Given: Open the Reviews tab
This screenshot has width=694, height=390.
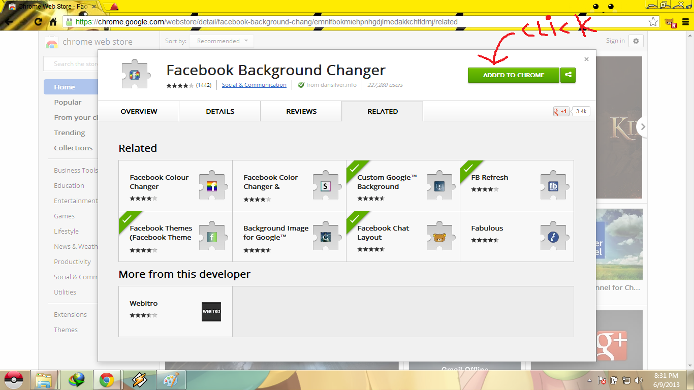Looking at the screenshot, I should click(x=301, y=111).
